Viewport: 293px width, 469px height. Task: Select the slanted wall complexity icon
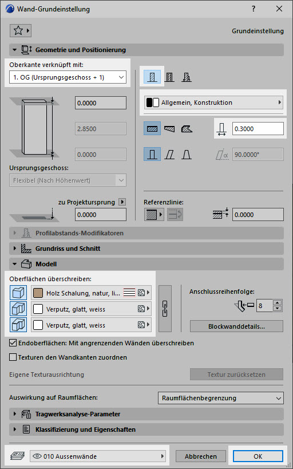tap(169, 155)
